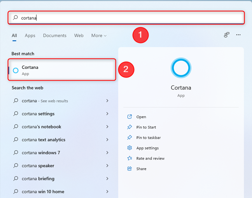
Task: Click search icon beside 'cortana speaker'
Action: [x=16, y=165]
